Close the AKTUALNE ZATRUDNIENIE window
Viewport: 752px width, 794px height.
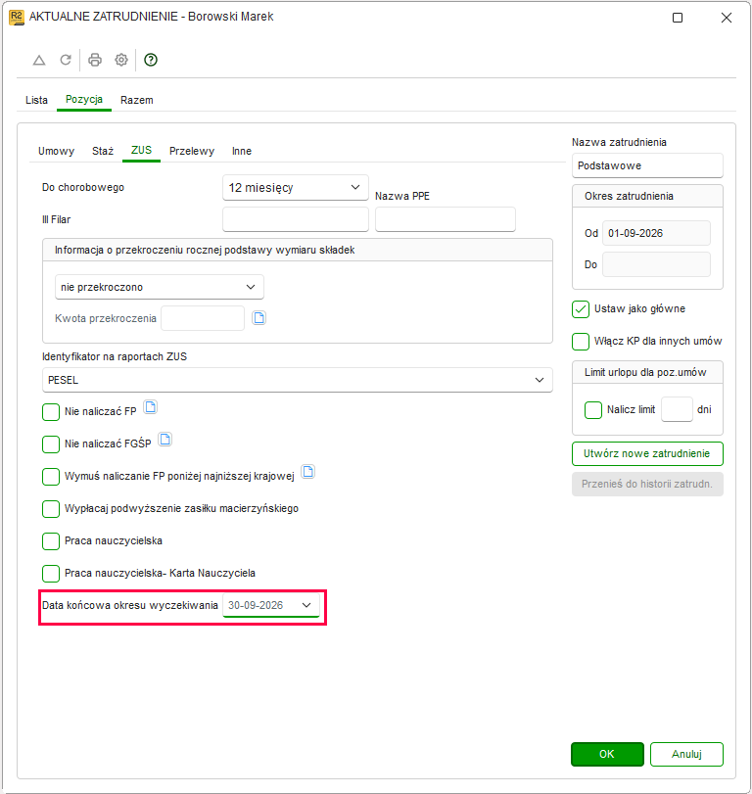point(727,18)
